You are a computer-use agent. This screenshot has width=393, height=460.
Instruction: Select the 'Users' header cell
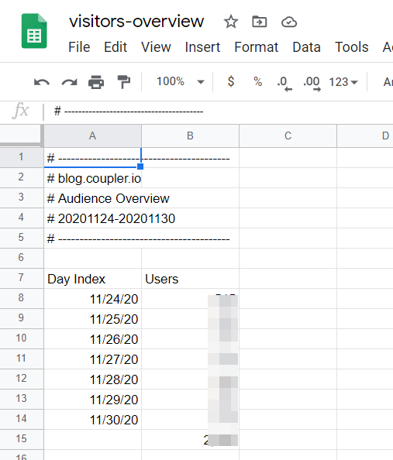point(190,279)
